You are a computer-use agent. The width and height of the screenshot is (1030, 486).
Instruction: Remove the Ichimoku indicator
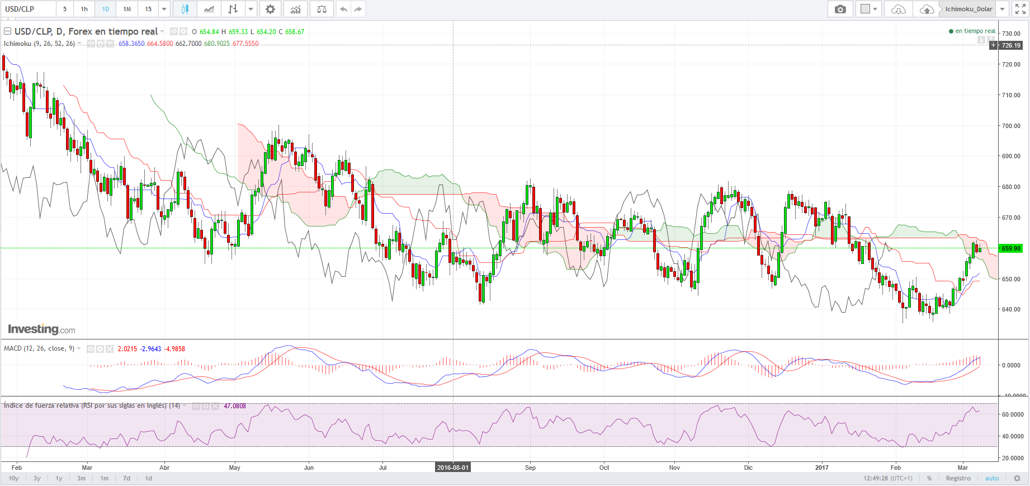pyautogui.click(x=110, y=44)
